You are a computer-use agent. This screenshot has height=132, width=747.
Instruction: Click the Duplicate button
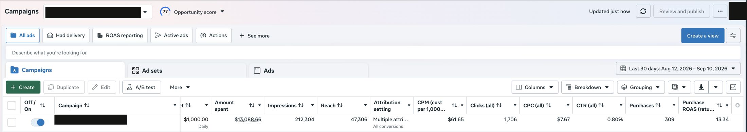pyautogui.click(x=63, y=87)
